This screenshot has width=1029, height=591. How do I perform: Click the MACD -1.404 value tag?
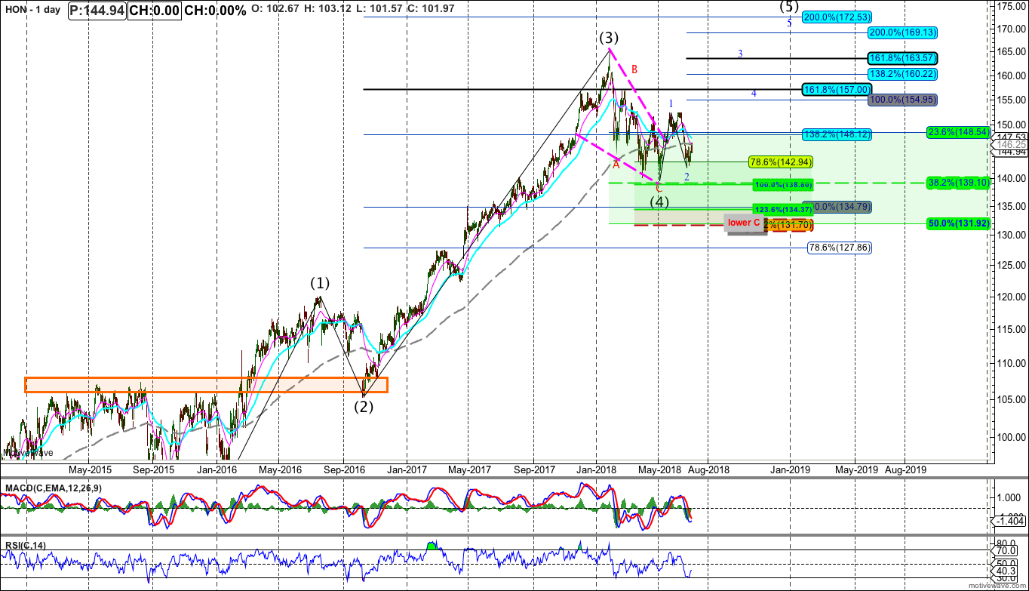(1009, 521)
